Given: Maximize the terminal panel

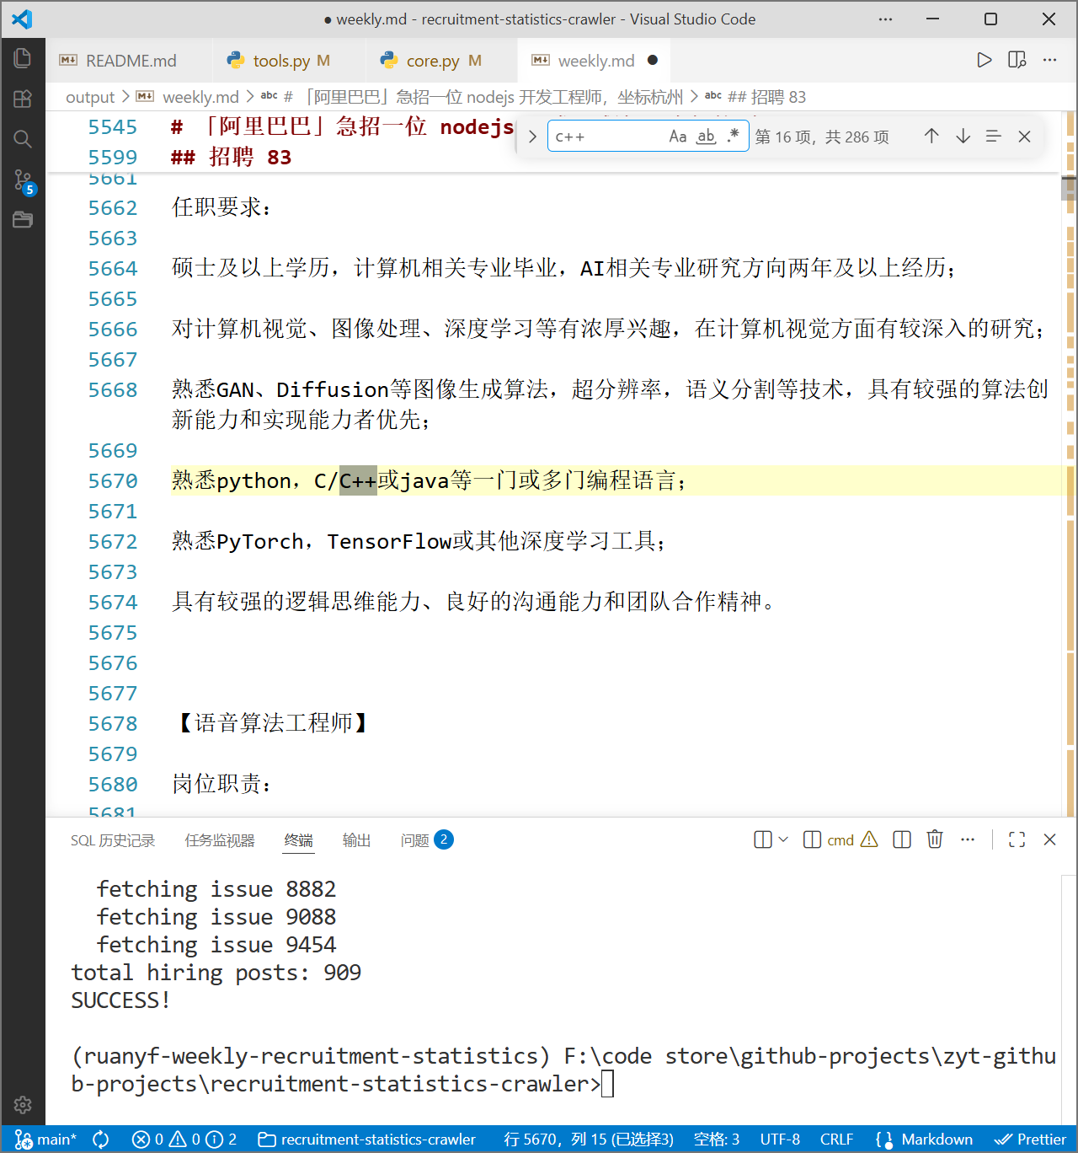Looking at the screenshot, I should click(1017, 839).
